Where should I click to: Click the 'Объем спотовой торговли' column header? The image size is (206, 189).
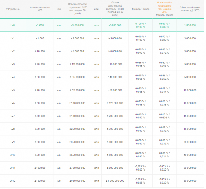[77, 9]
